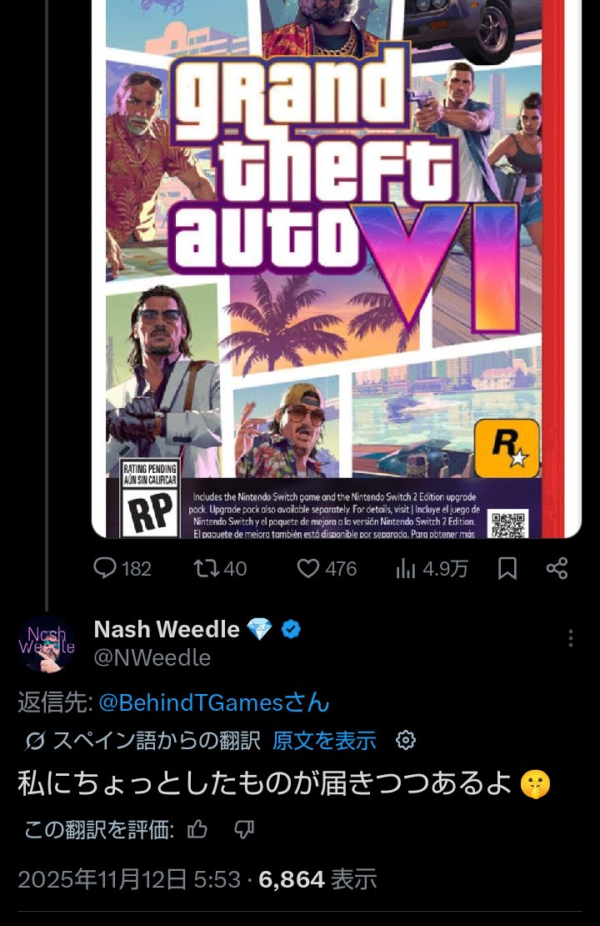Rate the translation with thumbs down
The image size is (600, 926).
(244, 829)
